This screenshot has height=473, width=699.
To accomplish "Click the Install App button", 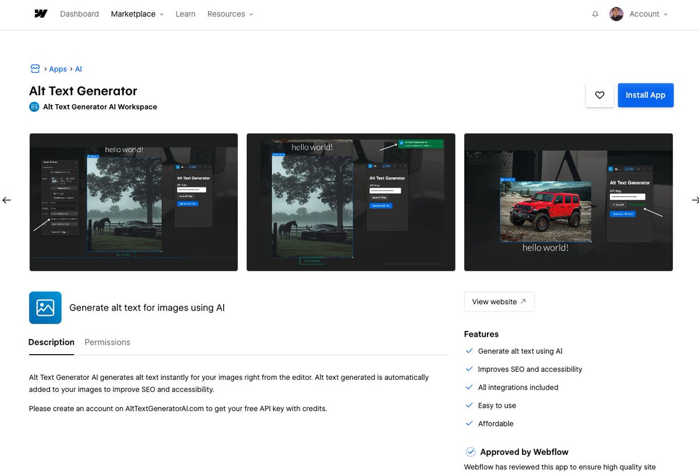I will [x=645, y=95].
